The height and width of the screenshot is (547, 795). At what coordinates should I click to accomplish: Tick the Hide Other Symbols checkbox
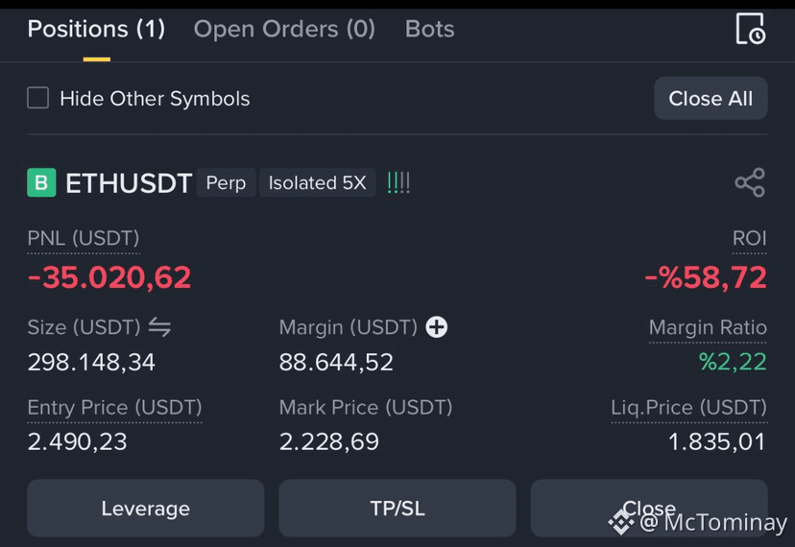click(38, 98)
